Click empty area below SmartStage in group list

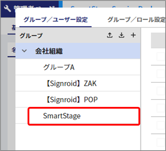point(78,137)
